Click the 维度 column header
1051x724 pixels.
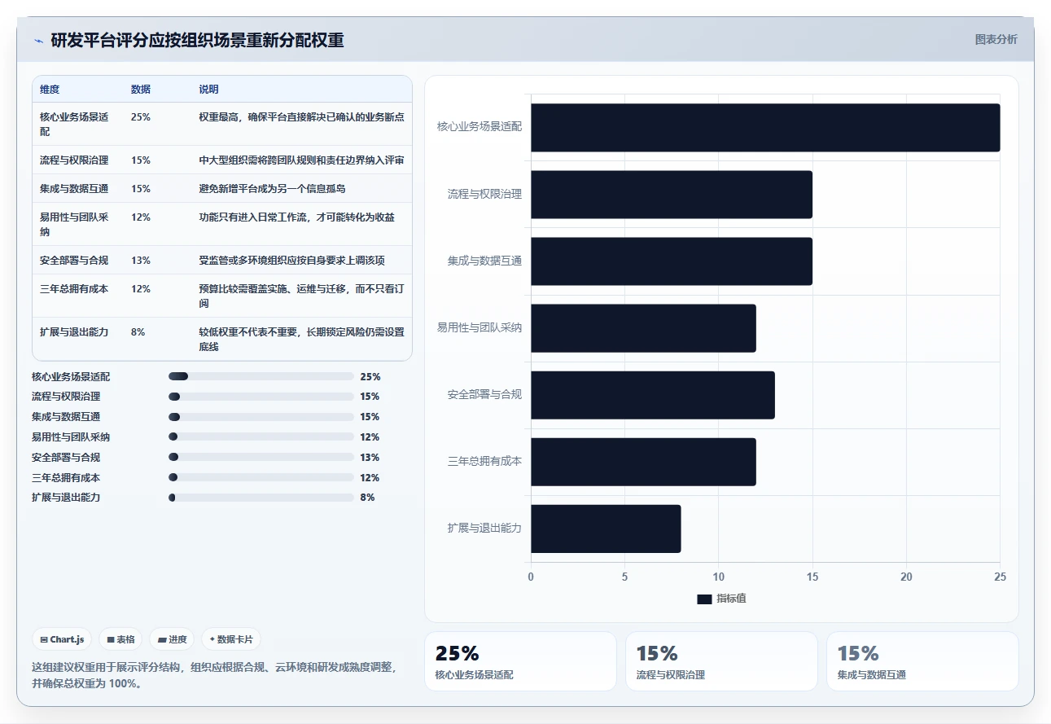click(50, 90)
